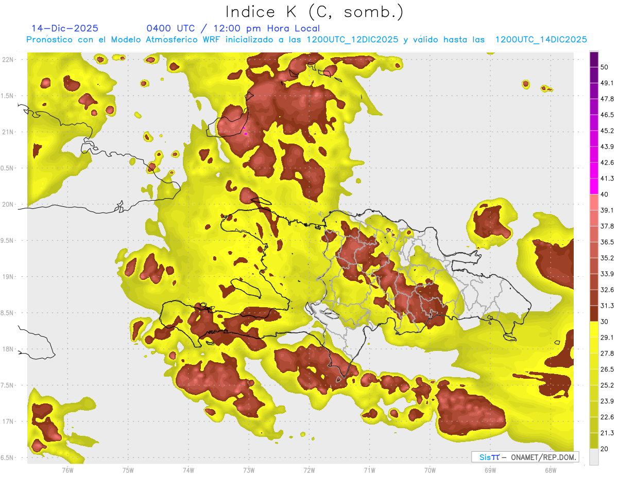Click the "70W" longitude axis label
The height and width of the screenshot is (477, 618).
pyautogui.click(x=430, y=470)
